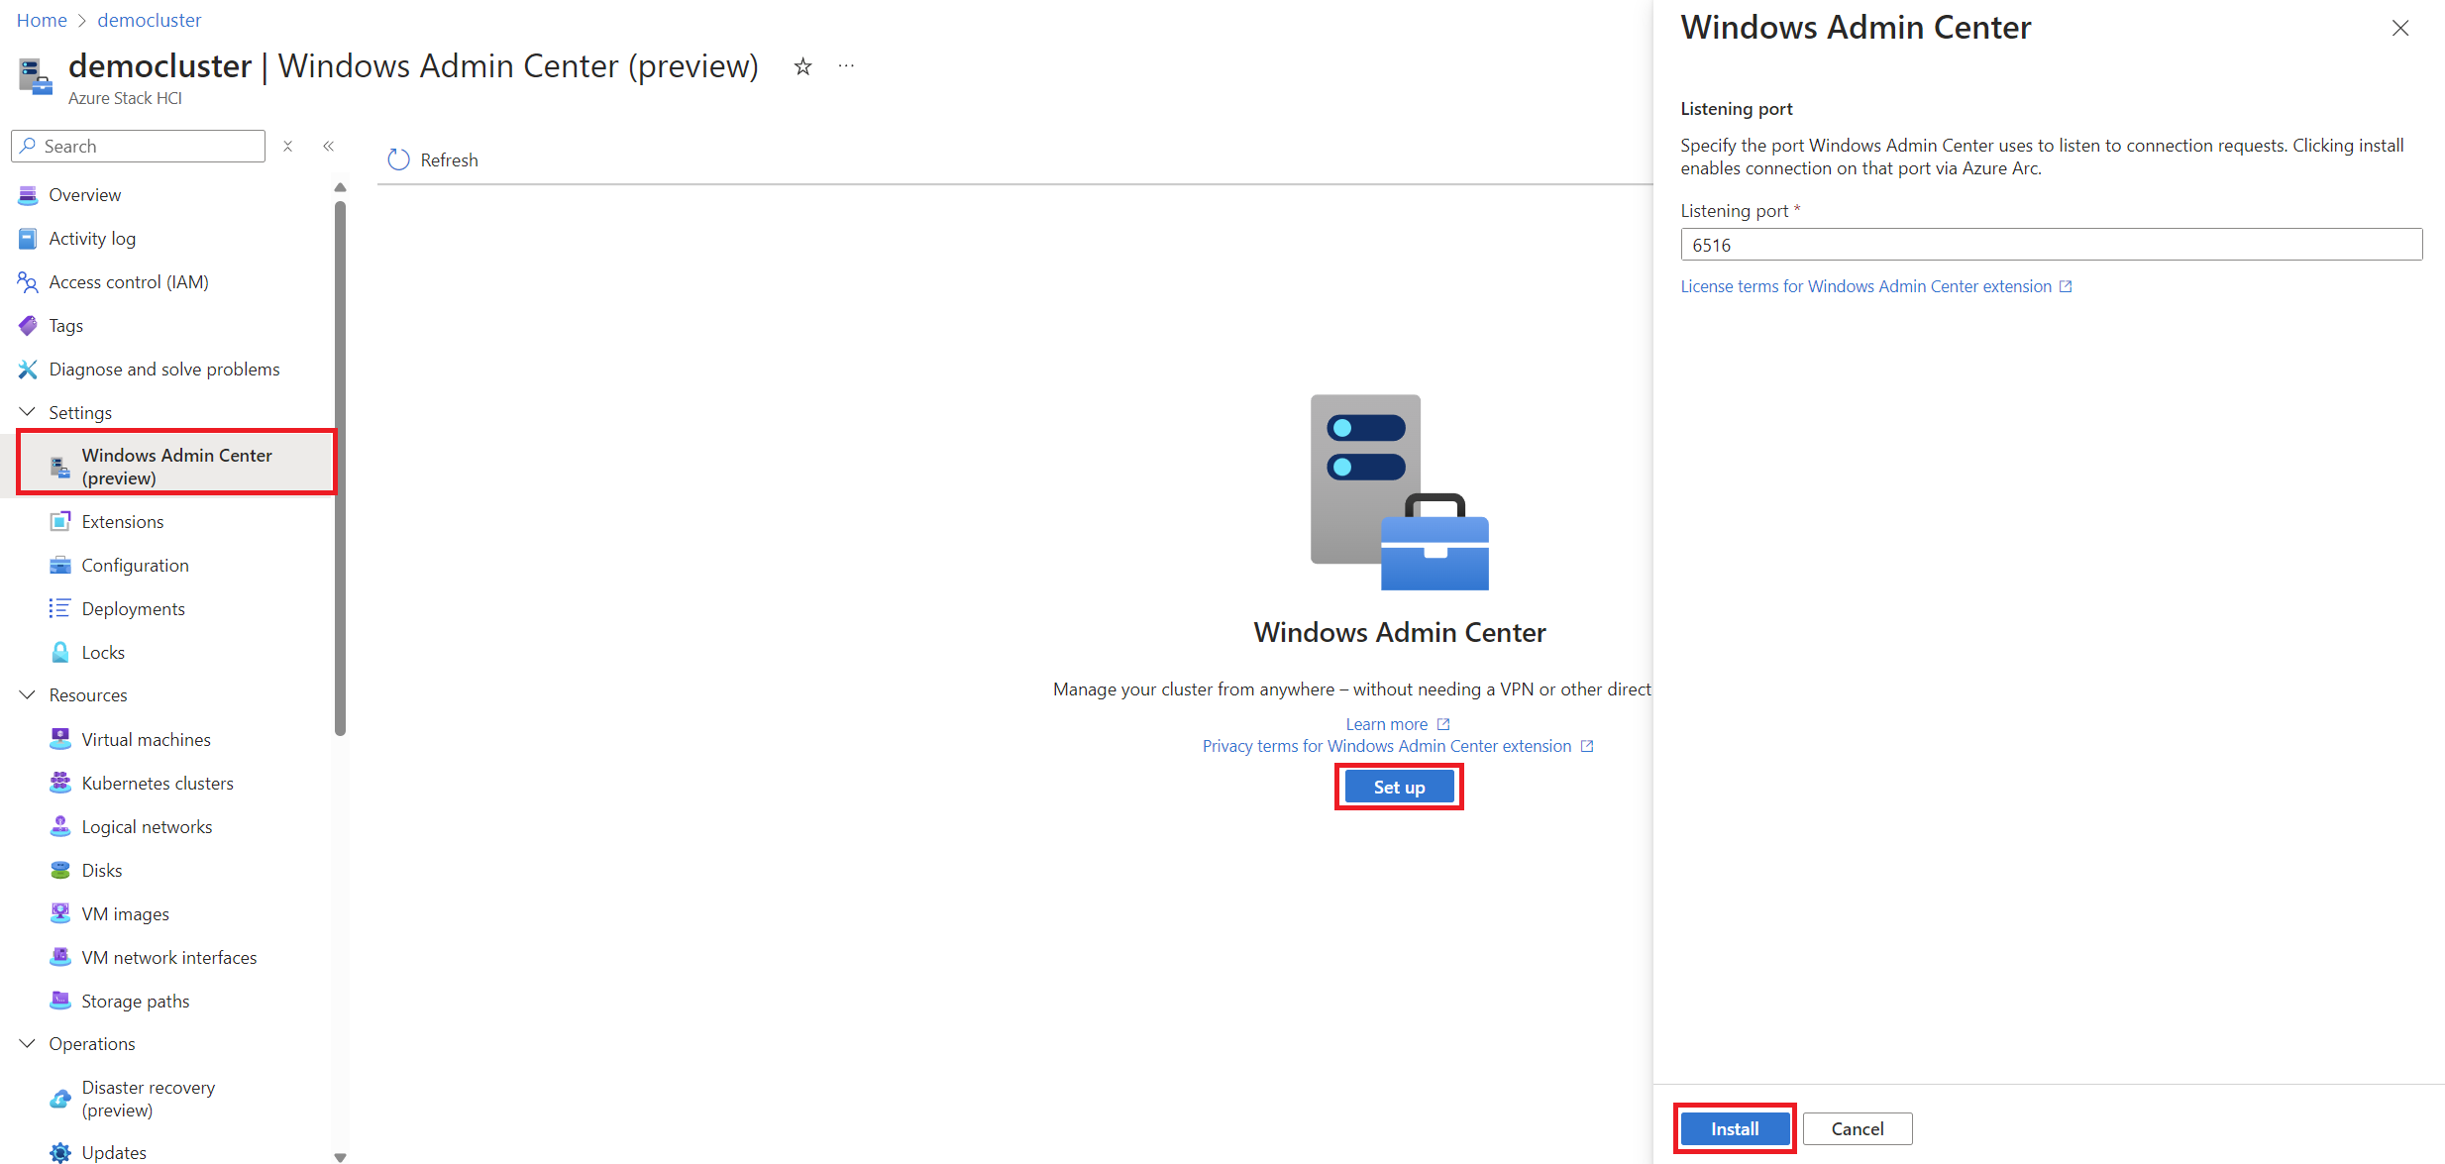Favorite democluster with the star icon

803,66
